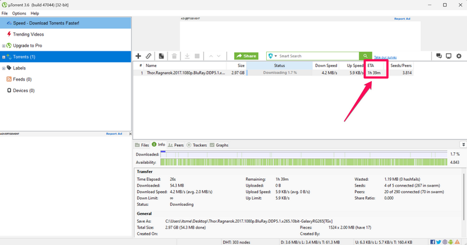The height and width of the screenshot is (245, 467).
Task: Open Preferences with the gear icon
Action: coord(459,56)
